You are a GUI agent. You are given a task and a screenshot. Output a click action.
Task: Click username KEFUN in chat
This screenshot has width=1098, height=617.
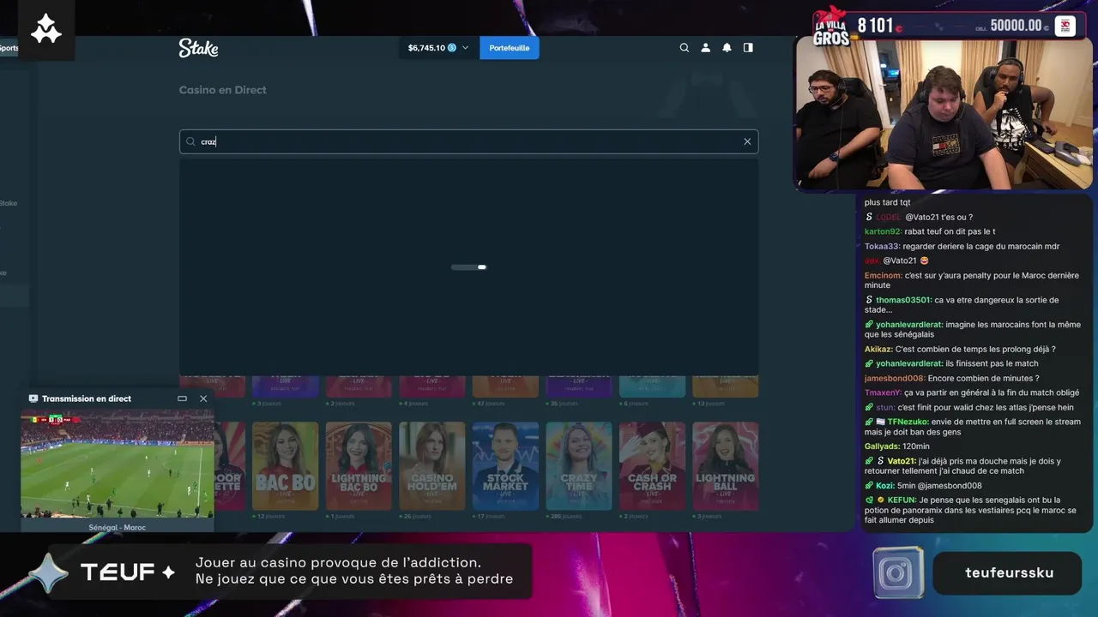(x=902, y=500)
